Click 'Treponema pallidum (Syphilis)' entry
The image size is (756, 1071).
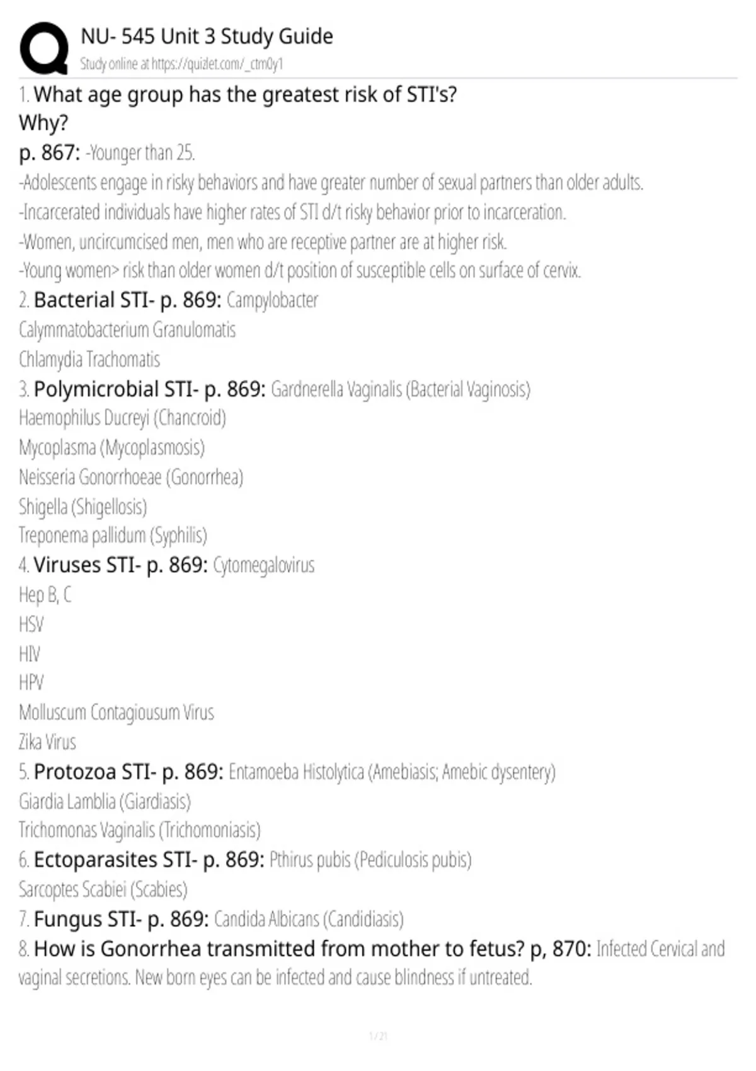point(113,535)
